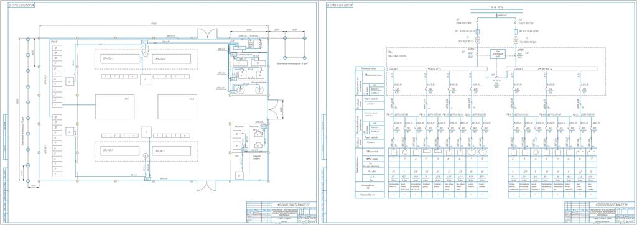Click the top overall dimension line of the floor plan
The image size is (637, 225).
click(x=154, y=26)
